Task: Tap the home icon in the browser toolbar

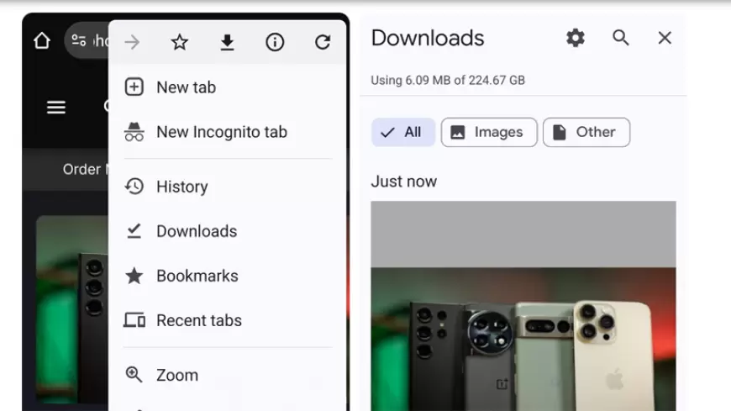Action: (42, 40)
